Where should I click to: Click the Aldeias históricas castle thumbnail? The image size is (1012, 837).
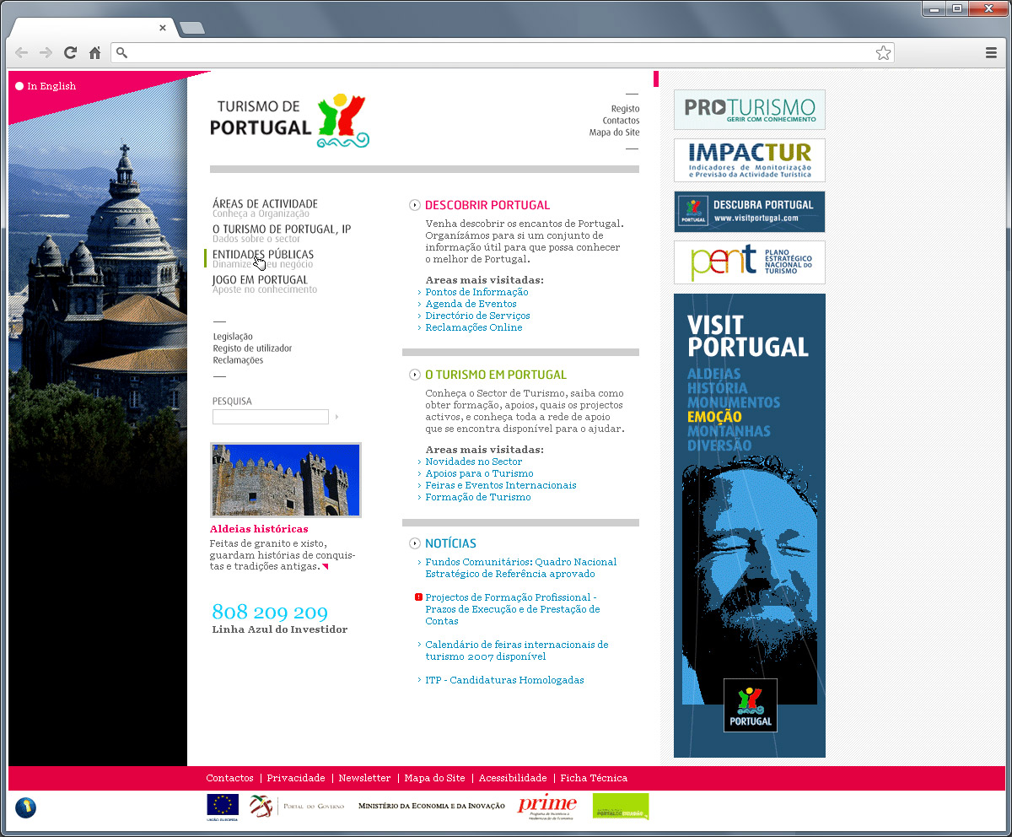[285, 480]
